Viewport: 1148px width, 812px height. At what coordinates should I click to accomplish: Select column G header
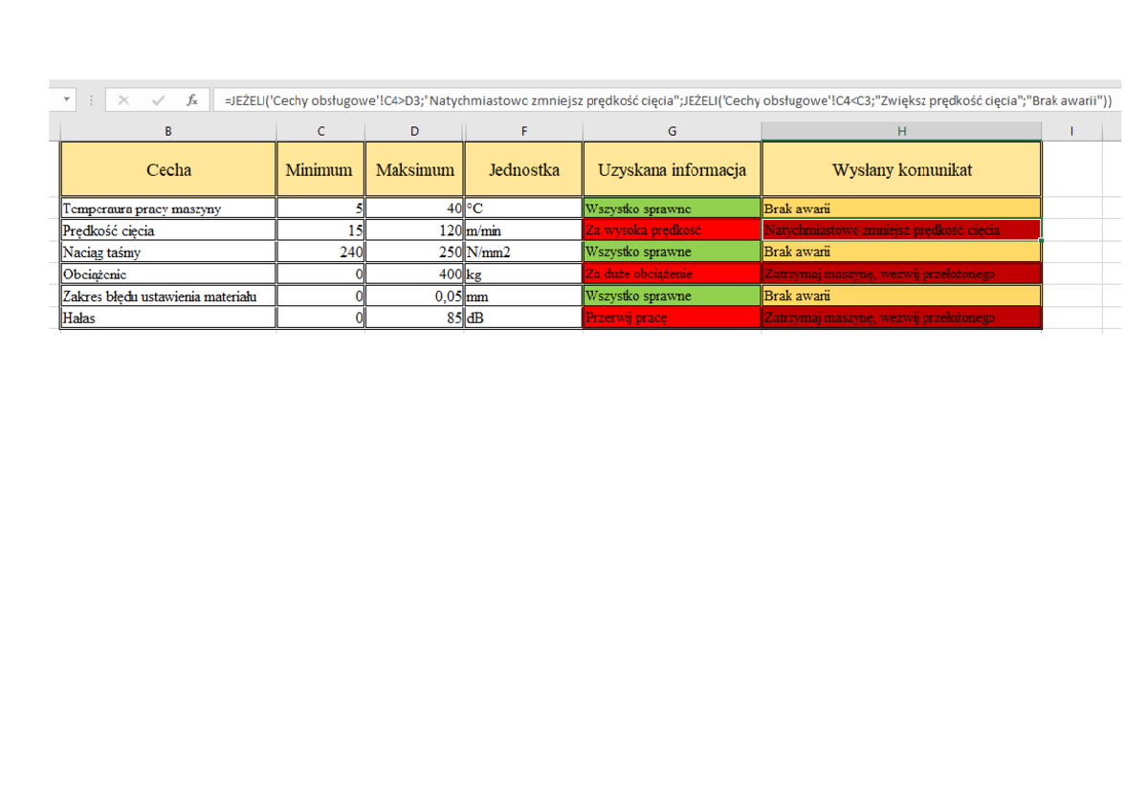pyautogui.click(x=673, y=131)
